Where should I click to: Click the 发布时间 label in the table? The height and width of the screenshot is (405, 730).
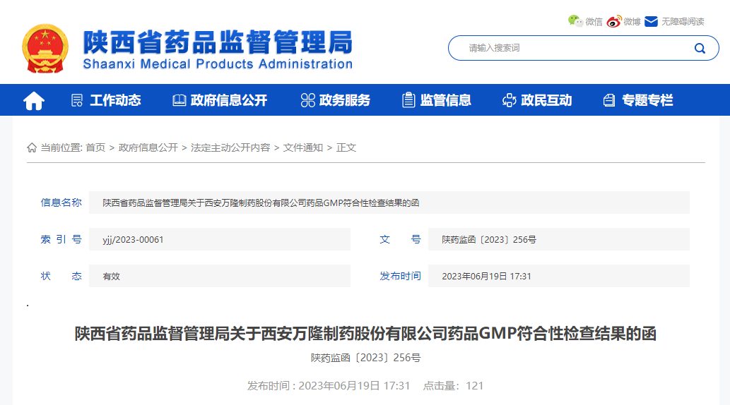(x=401, y=276)
